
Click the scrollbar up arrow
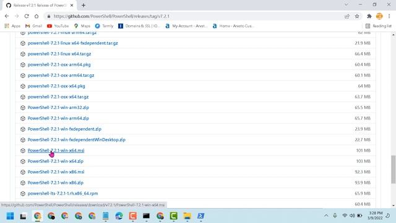coord(394,35)
